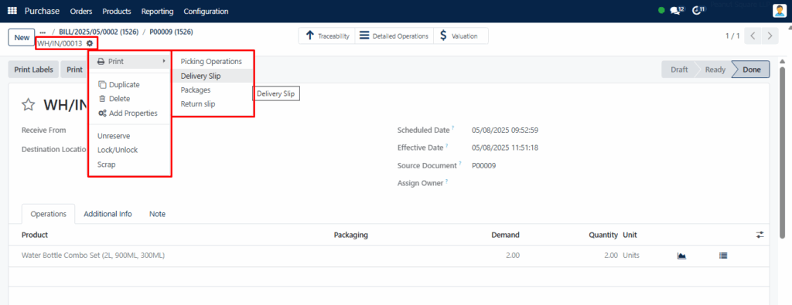The image size is (792, 305).
Task: Click the Ready status stage
Action: click(x=715, y=69)
